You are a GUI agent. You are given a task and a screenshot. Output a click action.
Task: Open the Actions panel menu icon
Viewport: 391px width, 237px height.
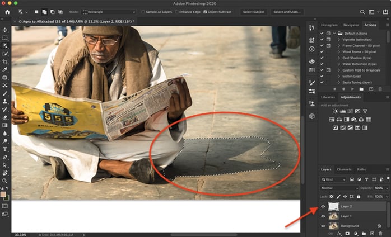387,25
